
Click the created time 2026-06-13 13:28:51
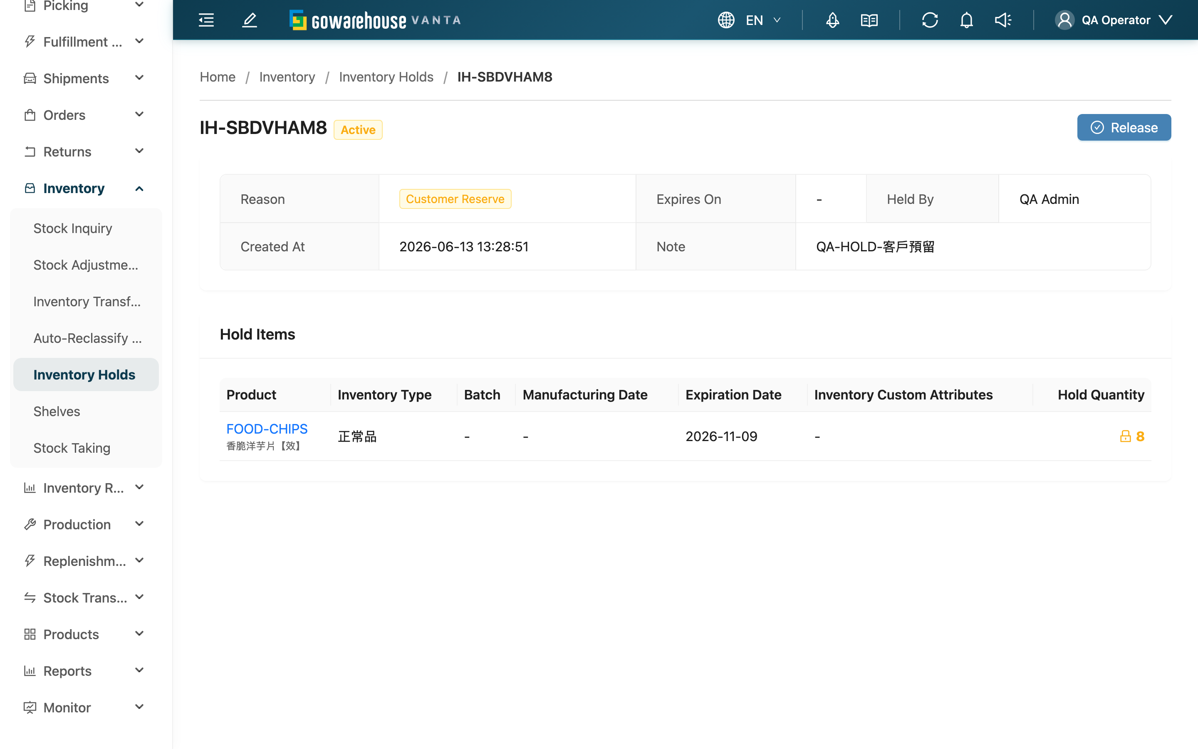[464, 247]
